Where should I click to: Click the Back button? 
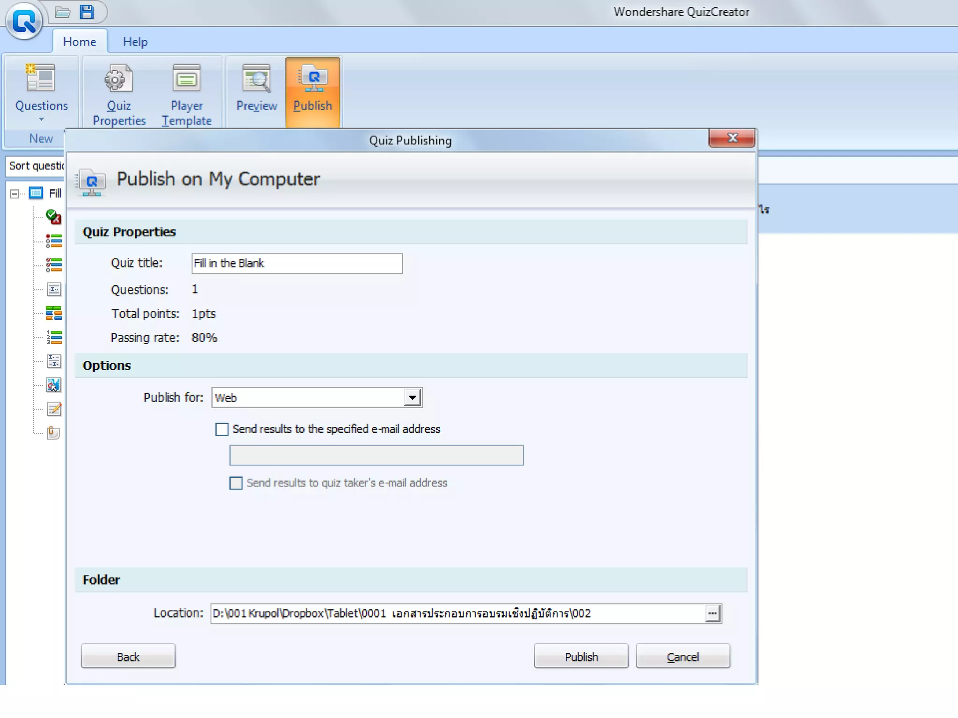pyautogui.click(x=128, y=657)
